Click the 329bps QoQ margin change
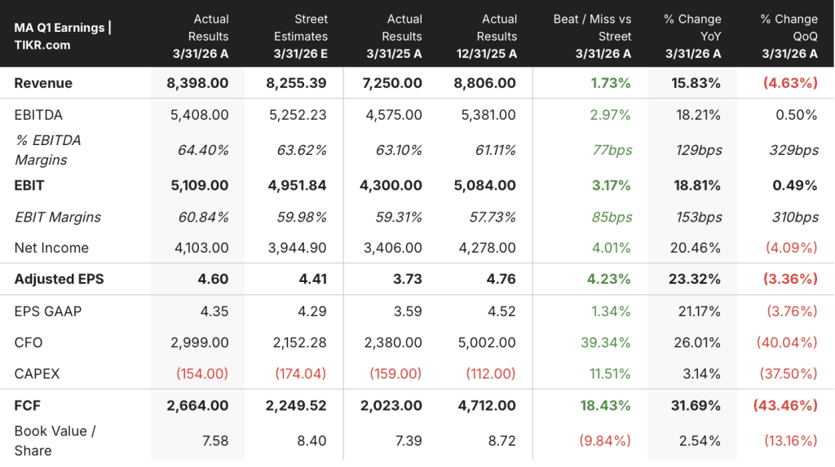Viewport: 835px width, 467px height. click(794, 150)
